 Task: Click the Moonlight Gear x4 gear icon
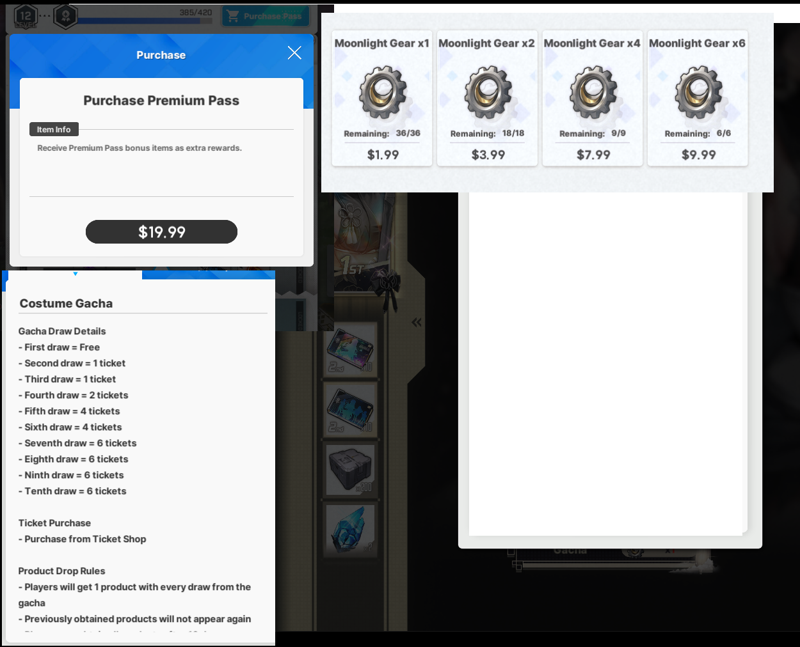tap(593, 92)
